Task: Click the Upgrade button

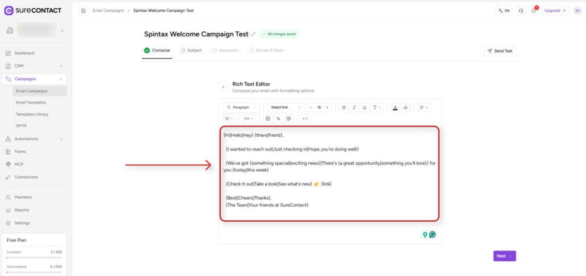Action: tap(555, 10)
